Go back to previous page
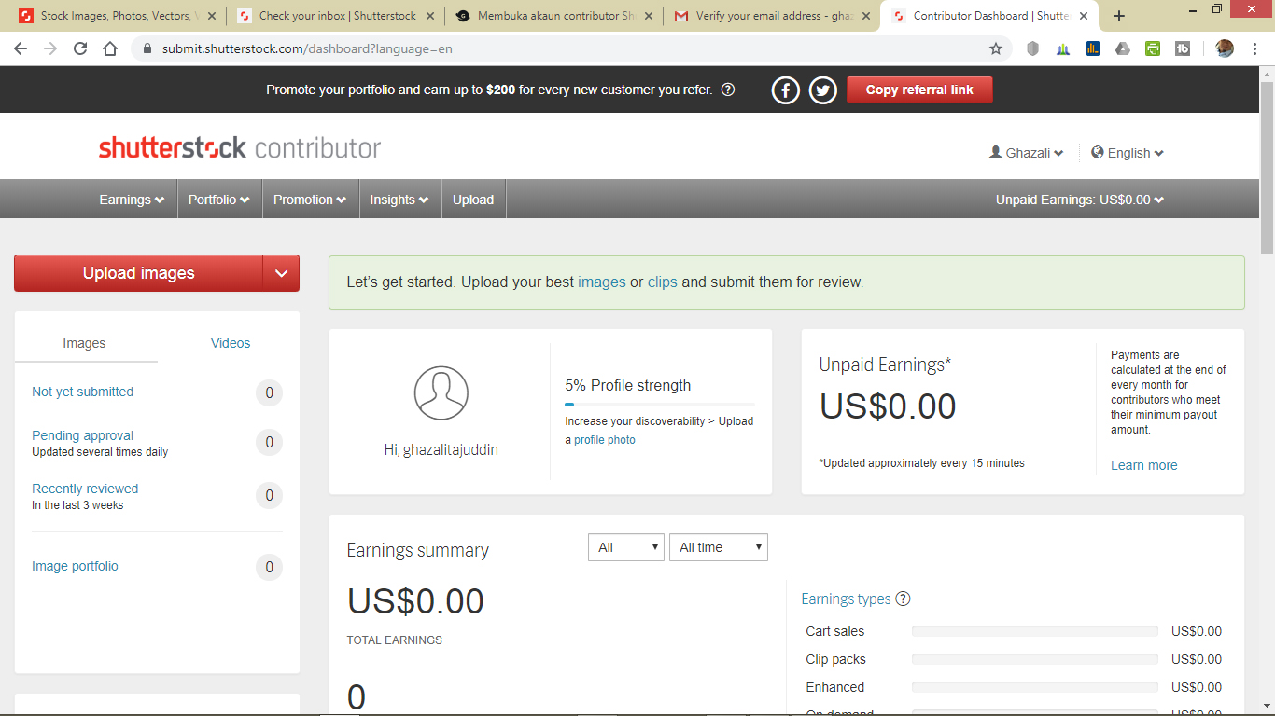The image size is (1275, 716). pyautogui.click(x=21, y=48)
